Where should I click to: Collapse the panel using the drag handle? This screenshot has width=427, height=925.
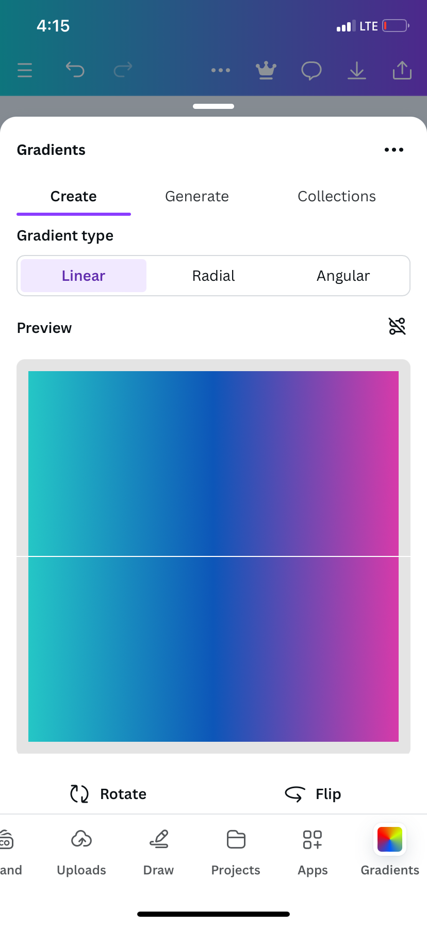(x=213, y=106)
